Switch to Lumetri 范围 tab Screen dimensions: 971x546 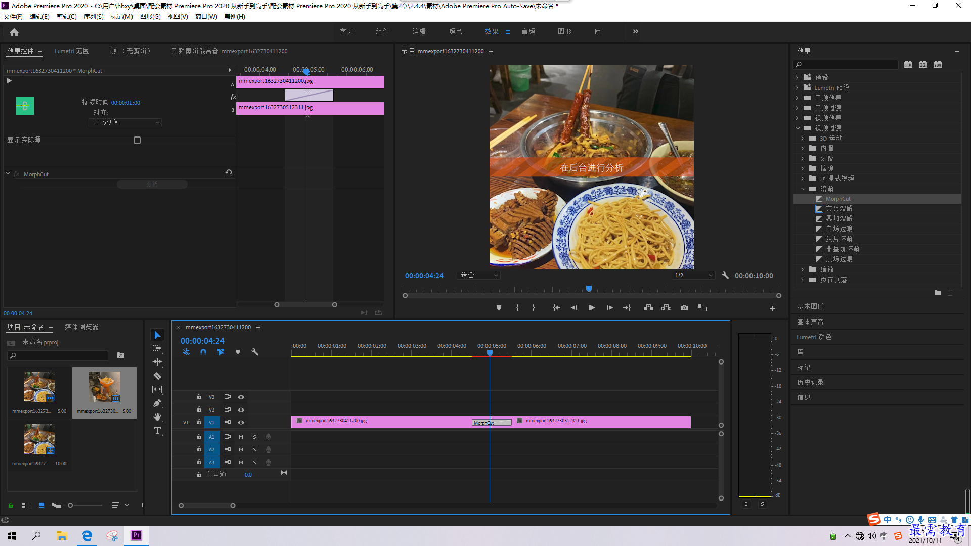pos(72,51)
